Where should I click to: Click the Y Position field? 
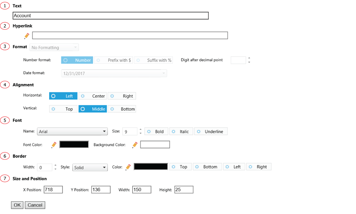(101, 190)
